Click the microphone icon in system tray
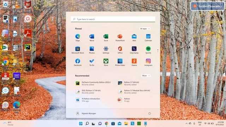226x127 pixels. click(x=194, y=123)
